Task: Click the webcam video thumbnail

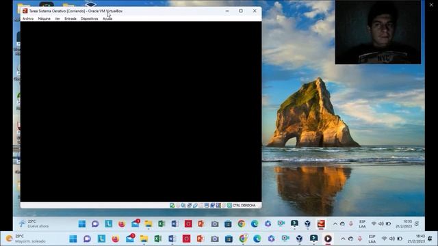Action: click(x=378, y=32)
